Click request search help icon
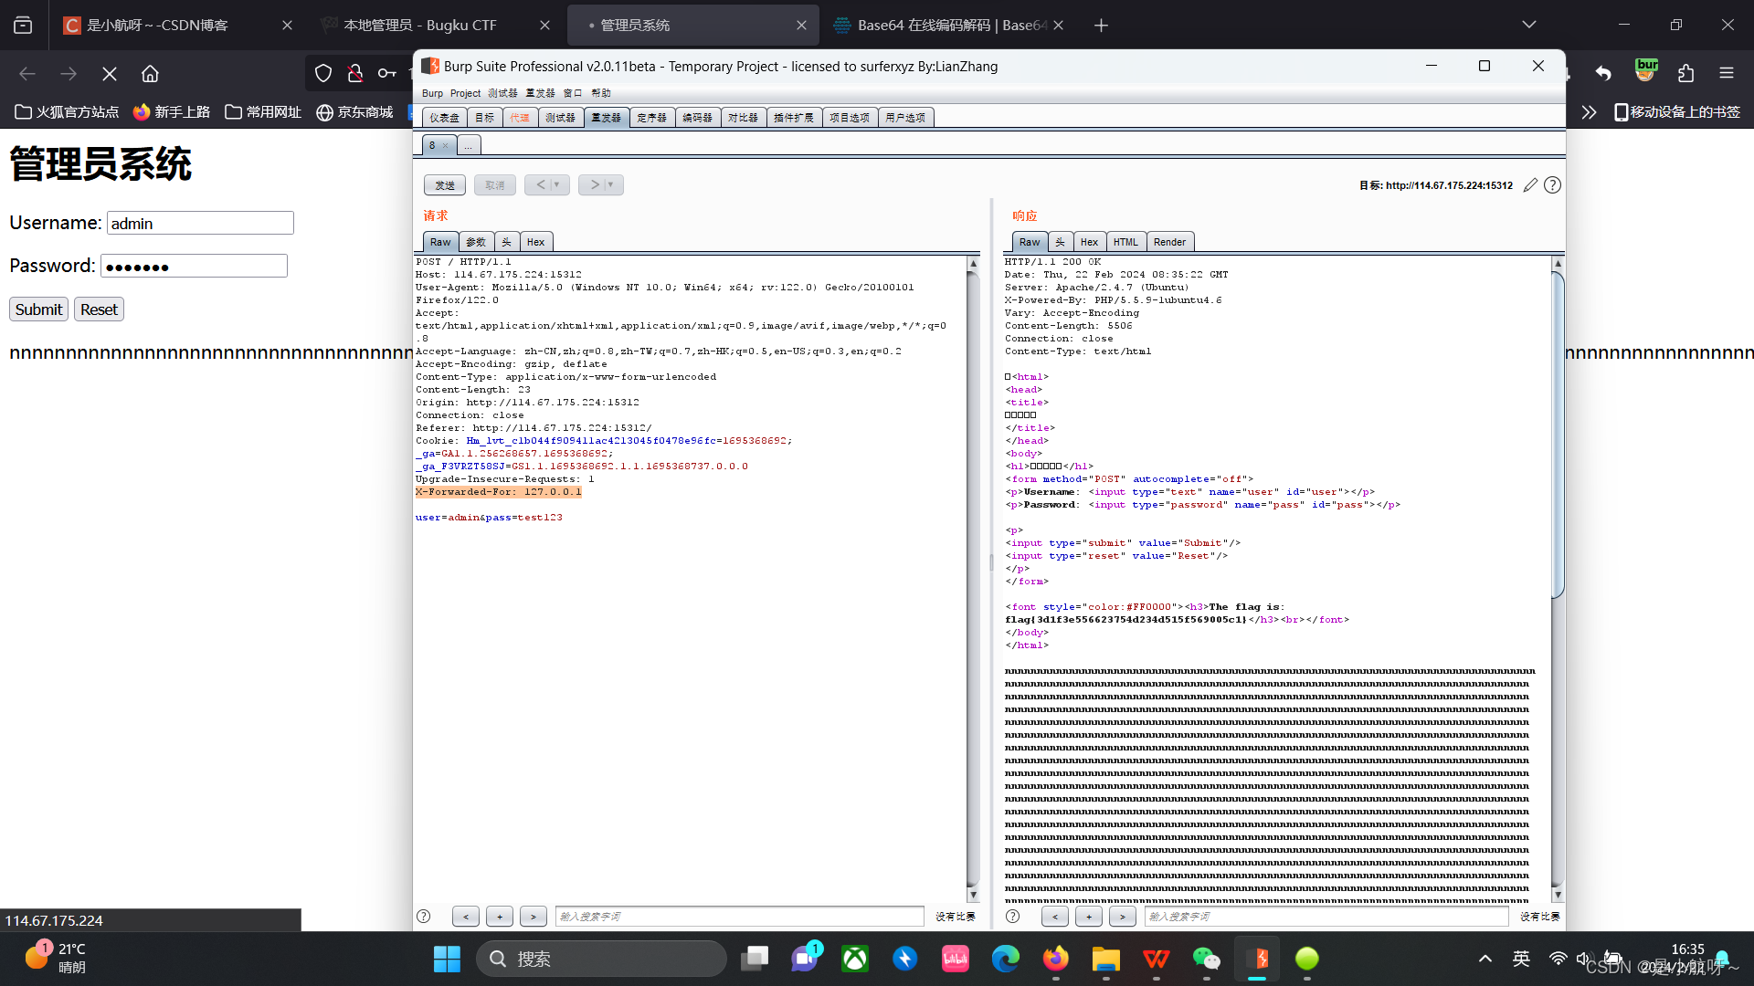Screen dimensions: 1754x986 tap(424, 916)
